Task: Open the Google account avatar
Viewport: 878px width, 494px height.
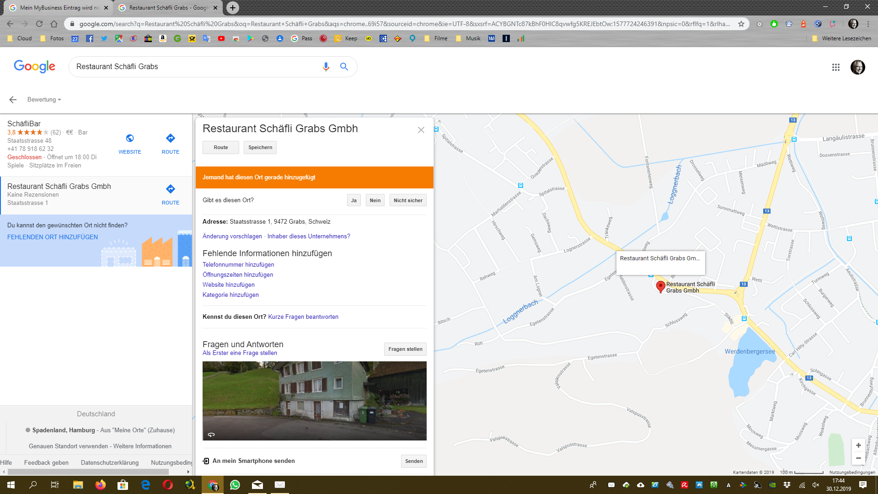Action: coord(857,67)
